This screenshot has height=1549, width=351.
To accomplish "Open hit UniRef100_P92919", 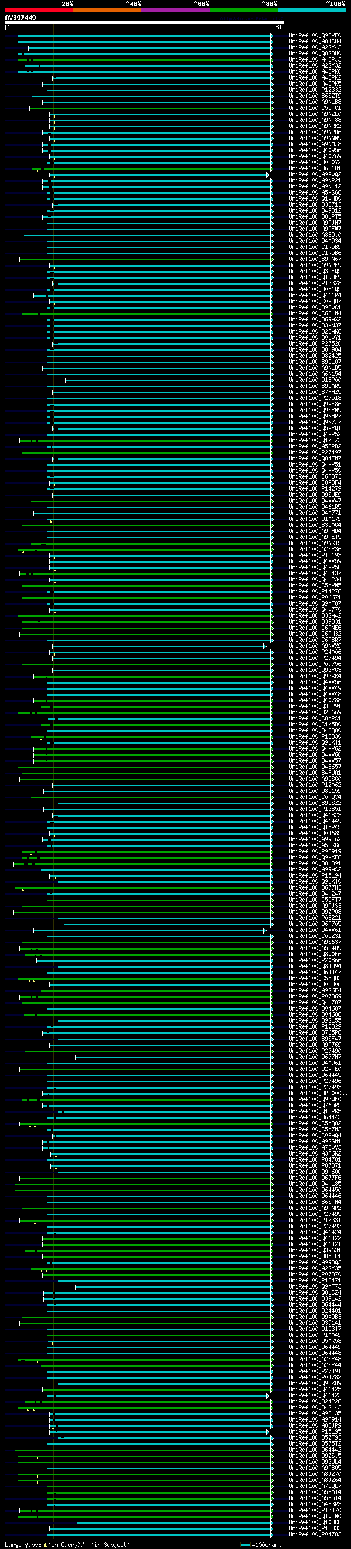I will tap(315, 852).
